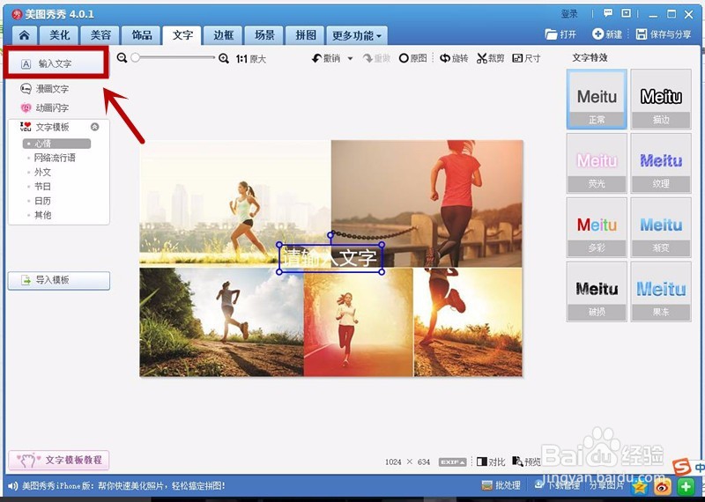Open the 饰品 tab
The width and height of the screenshot is (705, 502).
[141, 35]
